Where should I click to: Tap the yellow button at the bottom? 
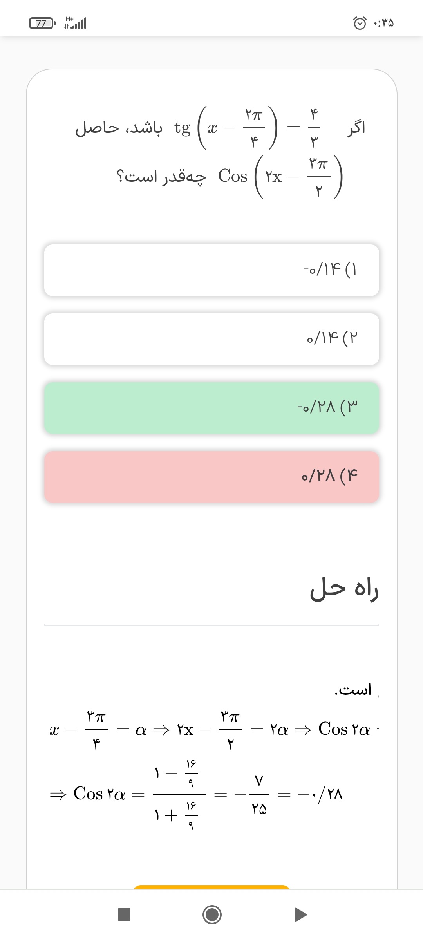211,887
